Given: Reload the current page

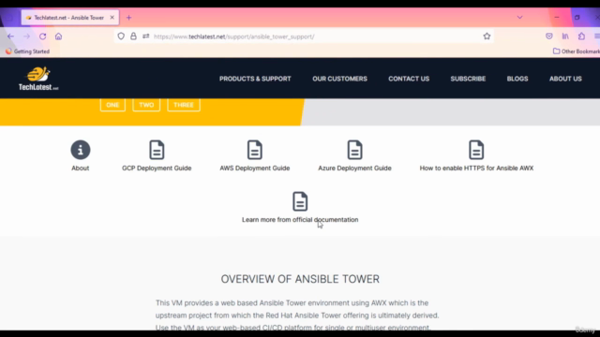Looking at the screenshot, I should tap(42, 37).
